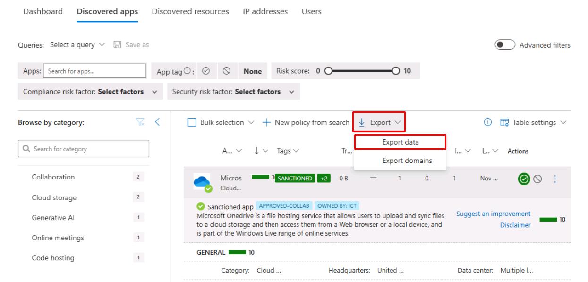The image size is (588, 282).
Task: Open three-dot more actions menu for OneDrive
Action: [555, 179]
